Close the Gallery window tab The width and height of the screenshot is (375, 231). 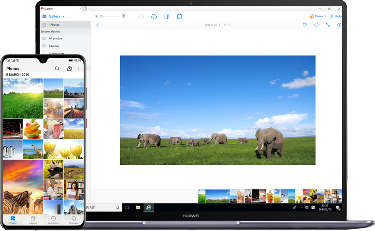tap(80, 8)
